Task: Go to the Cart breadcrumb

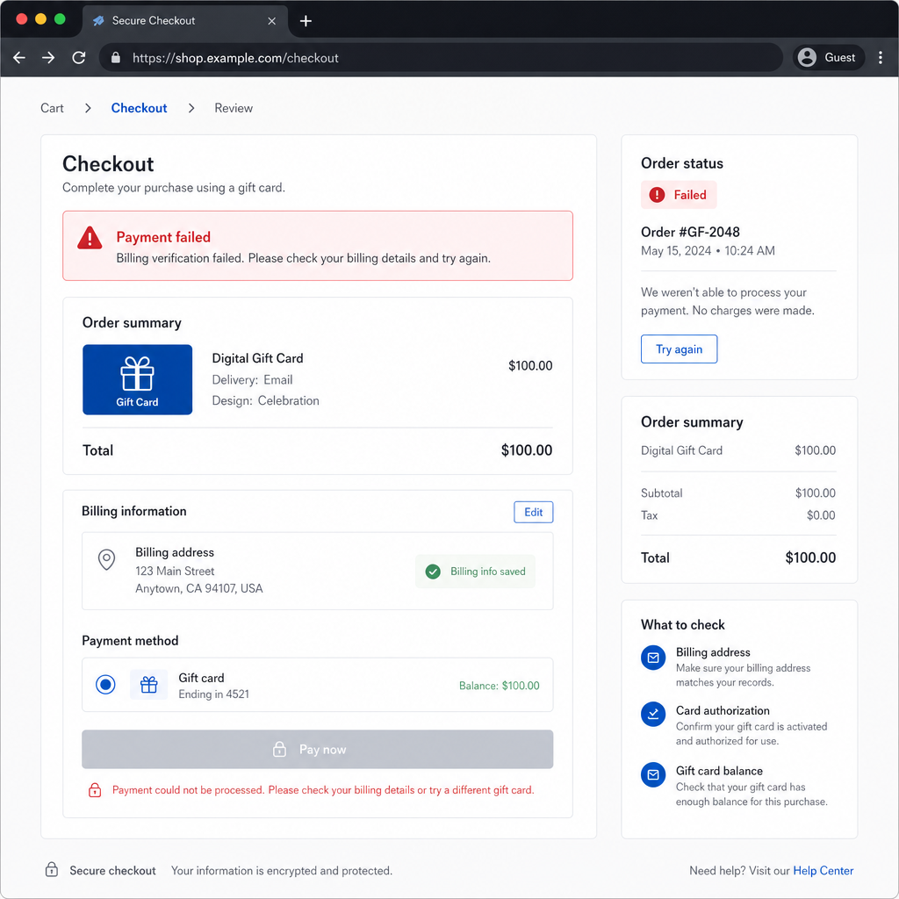Action: 52,108
